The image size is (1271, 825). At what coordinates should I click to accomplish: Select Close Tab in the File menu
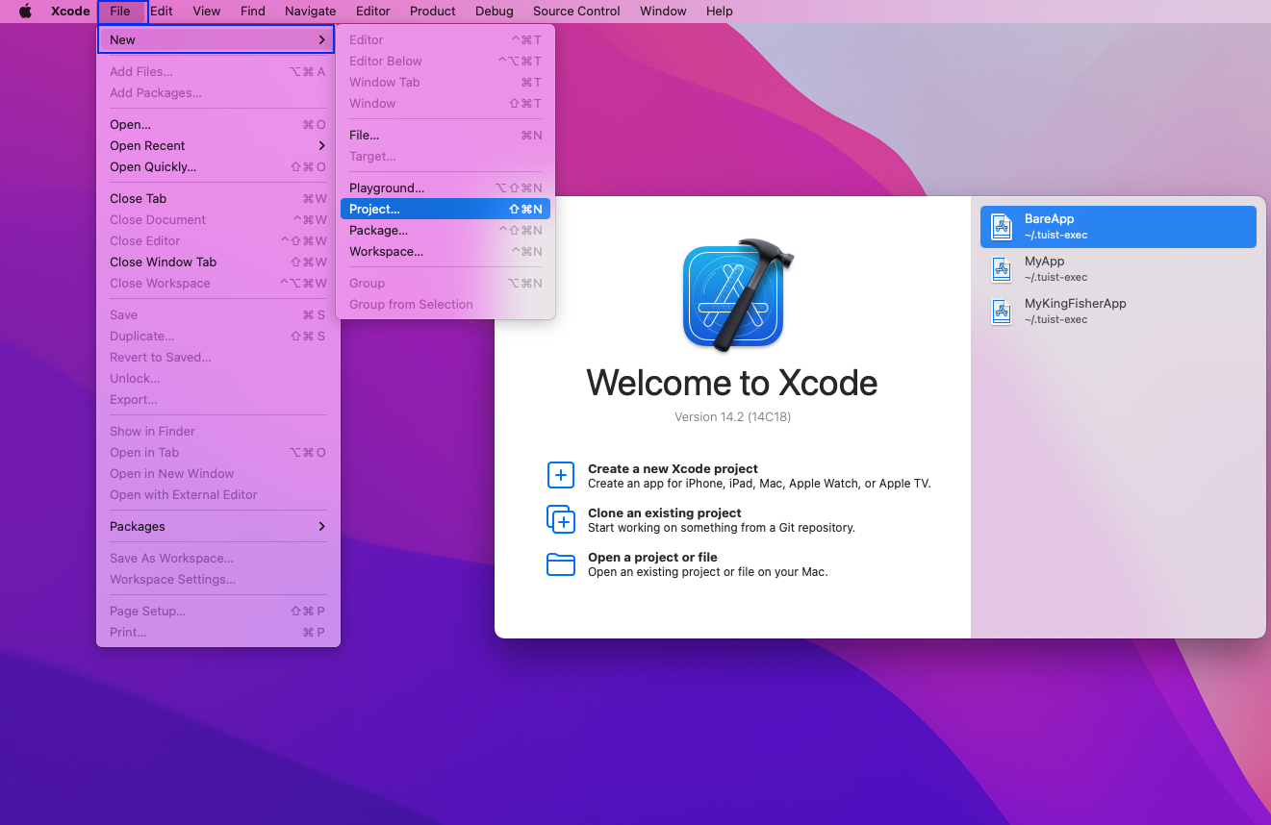[x=218, y=198]
